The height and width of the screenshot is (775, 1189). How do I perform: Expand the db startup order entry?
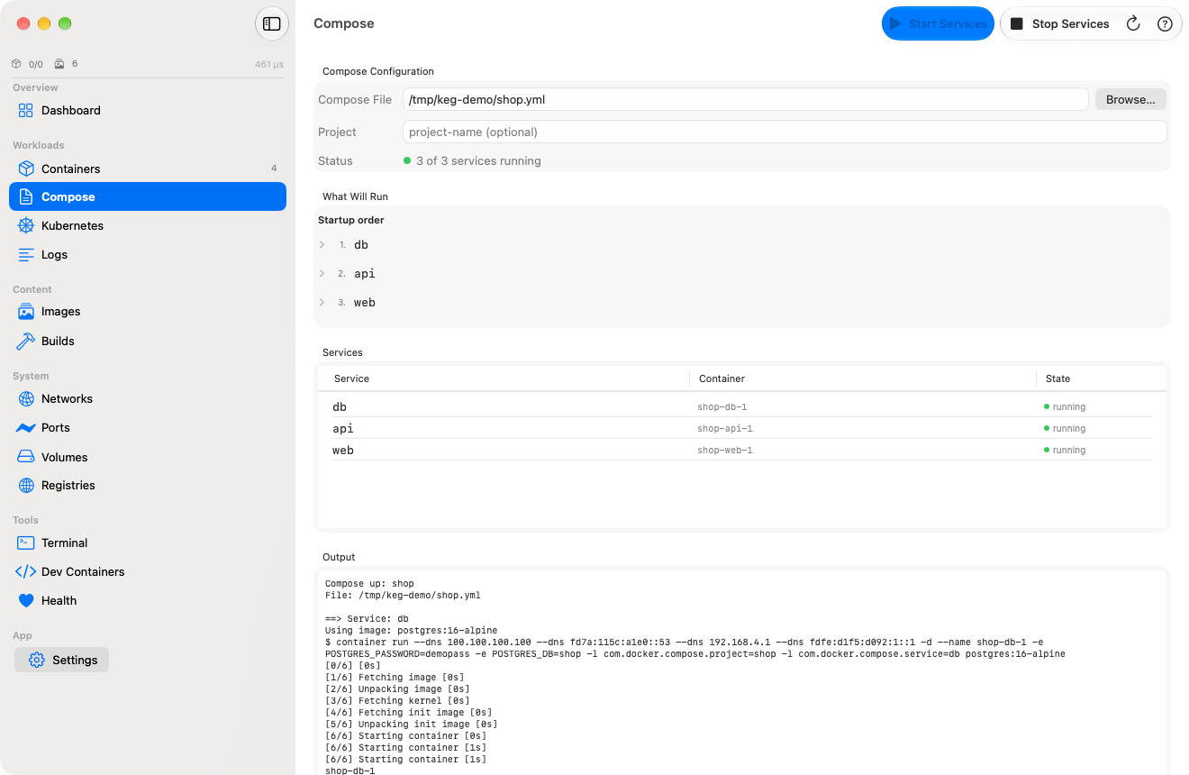pos(322,244)
